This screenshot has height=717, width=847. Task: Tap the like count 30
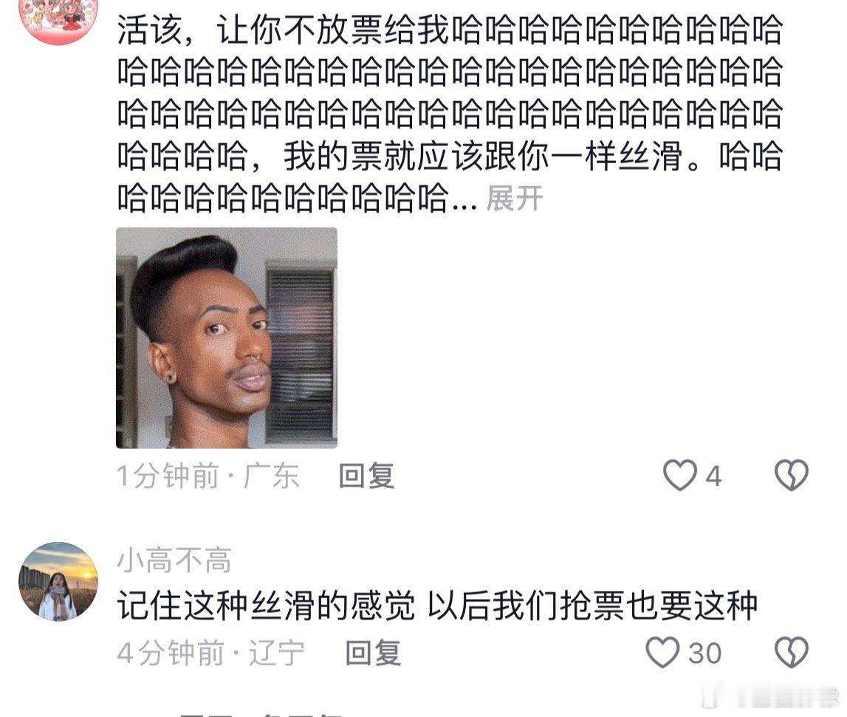click(x=705, y=653)
